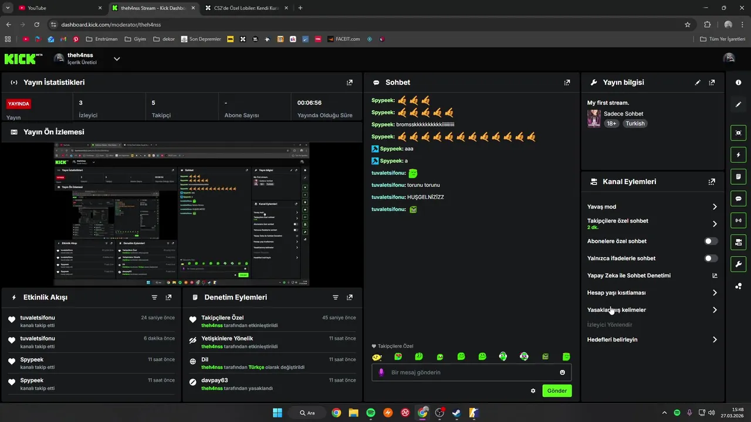The width and height of the screenshot is (751, 422).
Task: Click the sidebar pencil edit icon
Action: point(739,104)
